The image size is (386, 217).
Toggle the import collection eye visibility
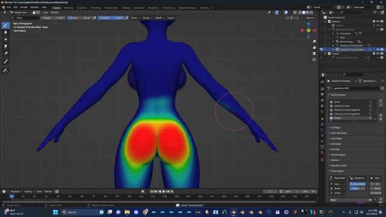378,54
